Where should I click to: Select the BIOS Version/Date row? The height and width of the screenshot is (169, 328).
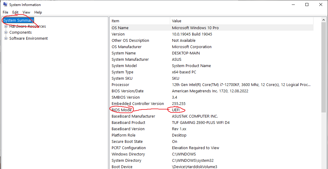click(x=212, y=91)
